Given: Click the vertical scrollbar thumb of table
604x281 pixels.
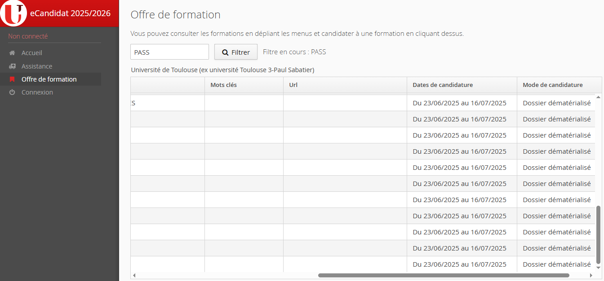Looking at the screenshot, I should click(598, 235).
